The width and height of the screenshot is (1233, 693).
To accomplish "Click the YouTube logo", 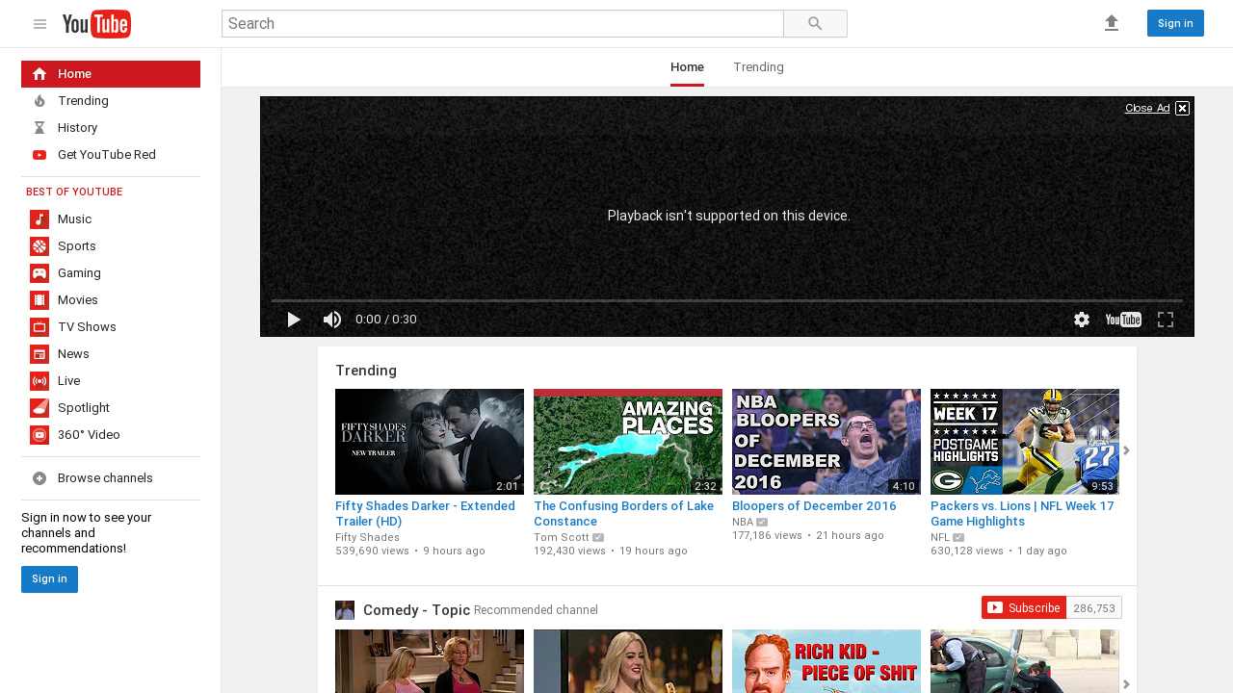I will 96,24.
